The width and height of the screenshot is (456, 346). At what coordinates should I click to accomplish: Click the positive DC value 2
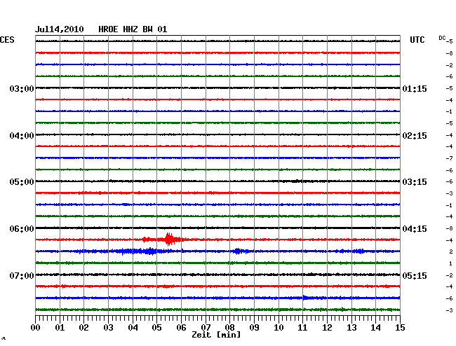[451, 251]
